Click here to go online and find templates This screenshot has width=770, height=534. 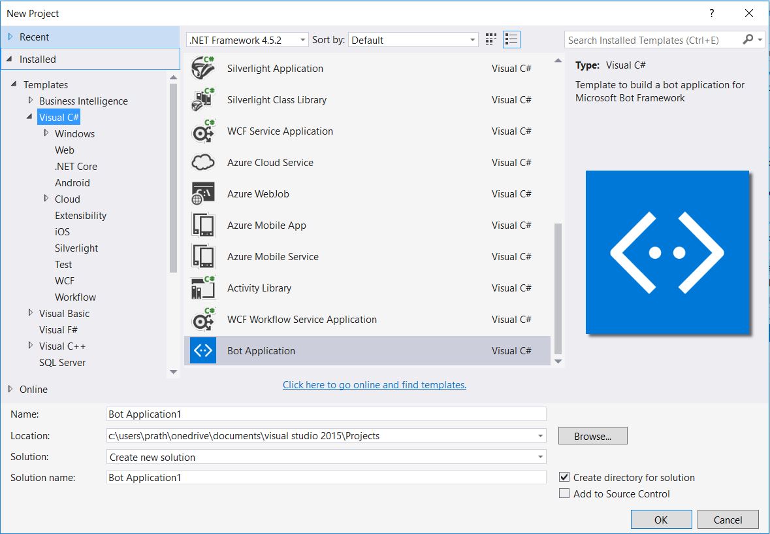(374, 385)
